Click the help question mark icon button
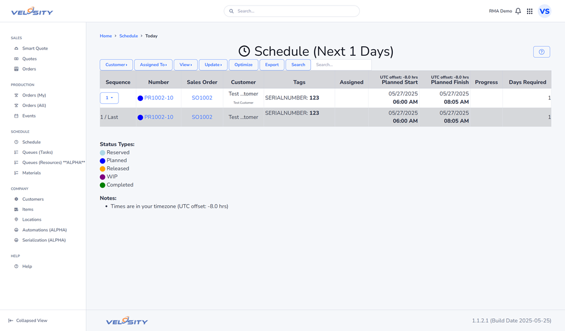This screenshot has height=331, width=565. click(541, 52)
